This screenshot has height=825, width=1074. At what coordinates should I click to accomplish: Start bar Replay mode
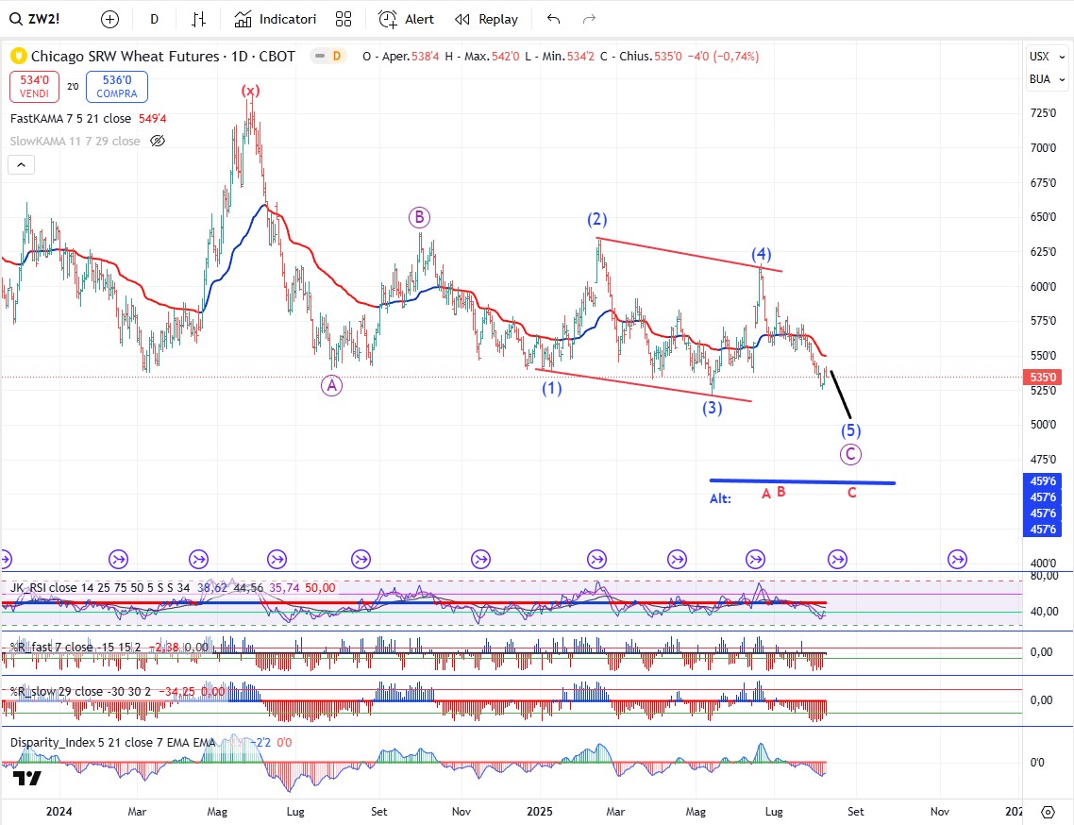tap(486, 19)
